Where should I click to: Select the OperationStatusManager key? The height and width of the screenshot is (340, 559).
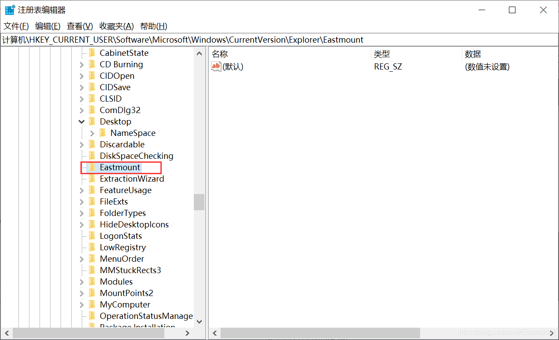pos(146,316)
